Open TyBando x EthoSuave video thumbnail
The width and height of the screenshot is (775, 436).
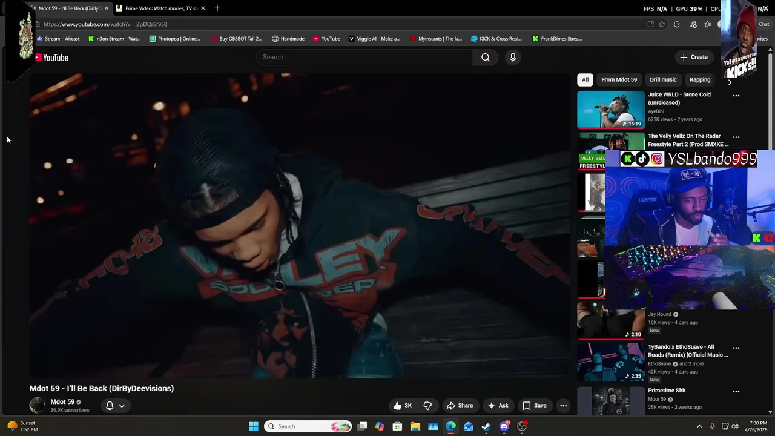click(610, 362)
